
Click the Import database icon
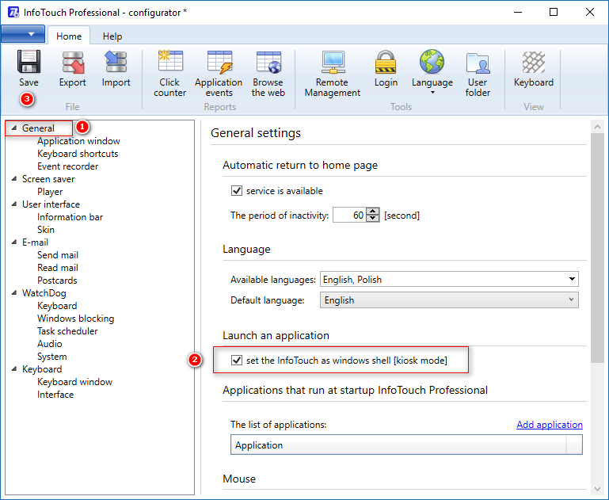click(116, 62)
